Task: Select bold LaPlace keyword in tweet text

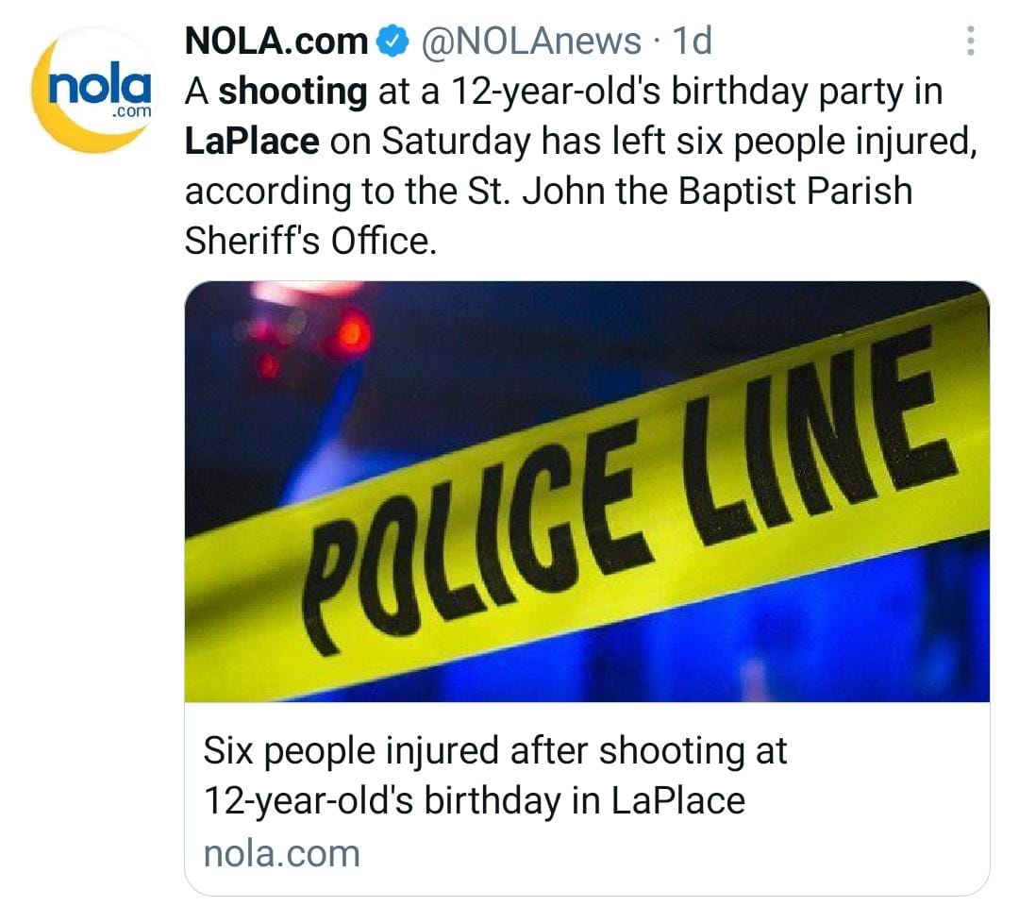Action: (251, 142)
